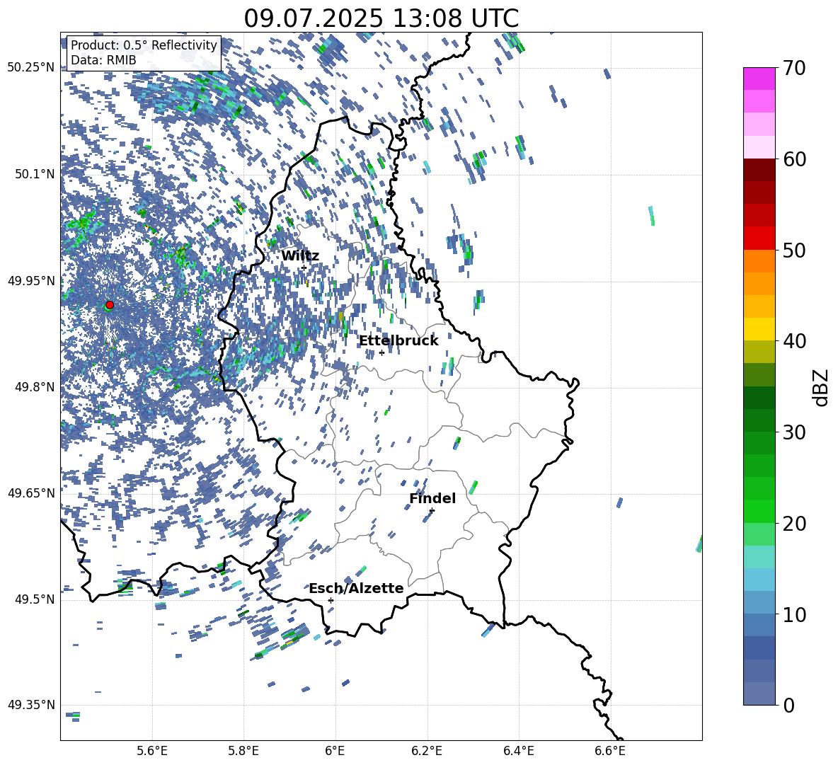Click the colorbar tick label 70

click(795, 68)
